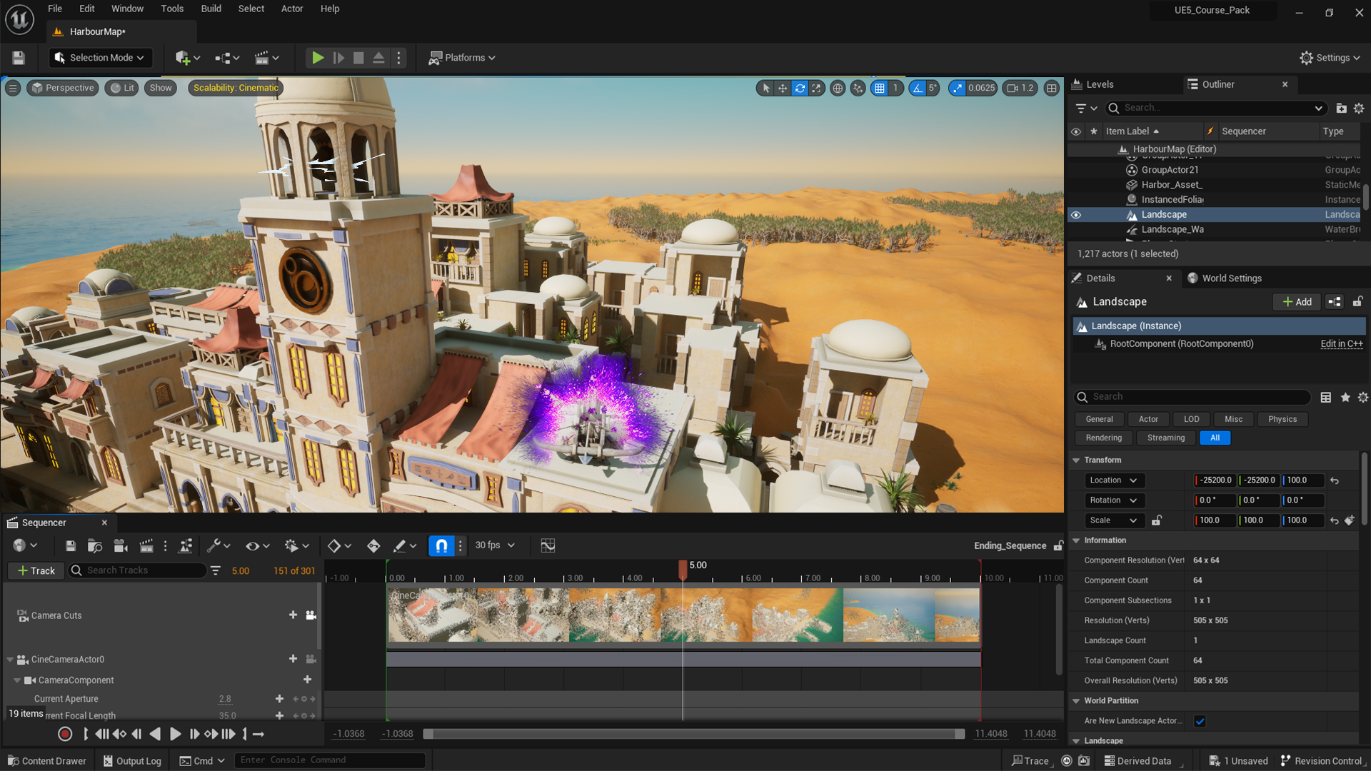The image size is (1371, 771).
Task: Open the Build menu
Action: coord(211,9)
